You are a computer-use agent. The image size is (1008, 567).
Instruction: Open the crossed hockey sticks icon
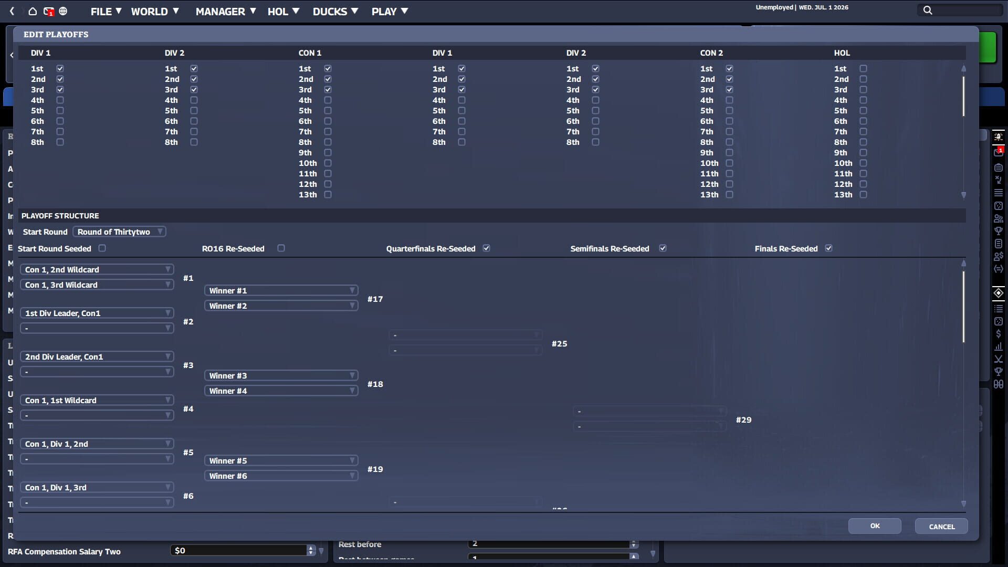999,359
